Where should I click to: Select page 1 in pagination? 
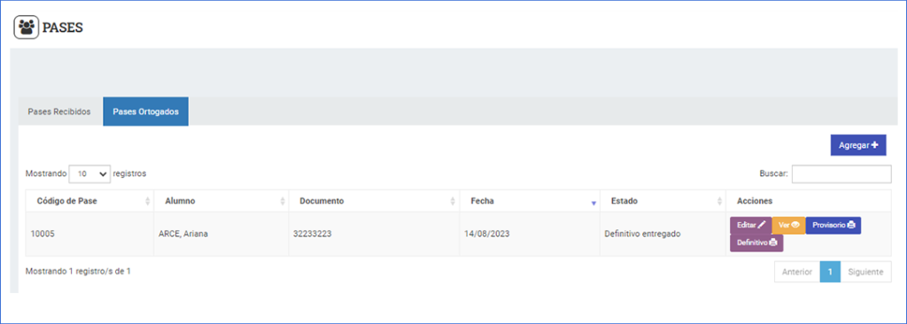[x=830, y=272]
